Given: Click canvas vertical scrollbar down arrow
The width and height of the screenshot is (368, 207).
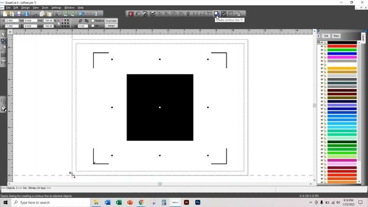Looking at the screenshot, I should [x=315, y=180].
